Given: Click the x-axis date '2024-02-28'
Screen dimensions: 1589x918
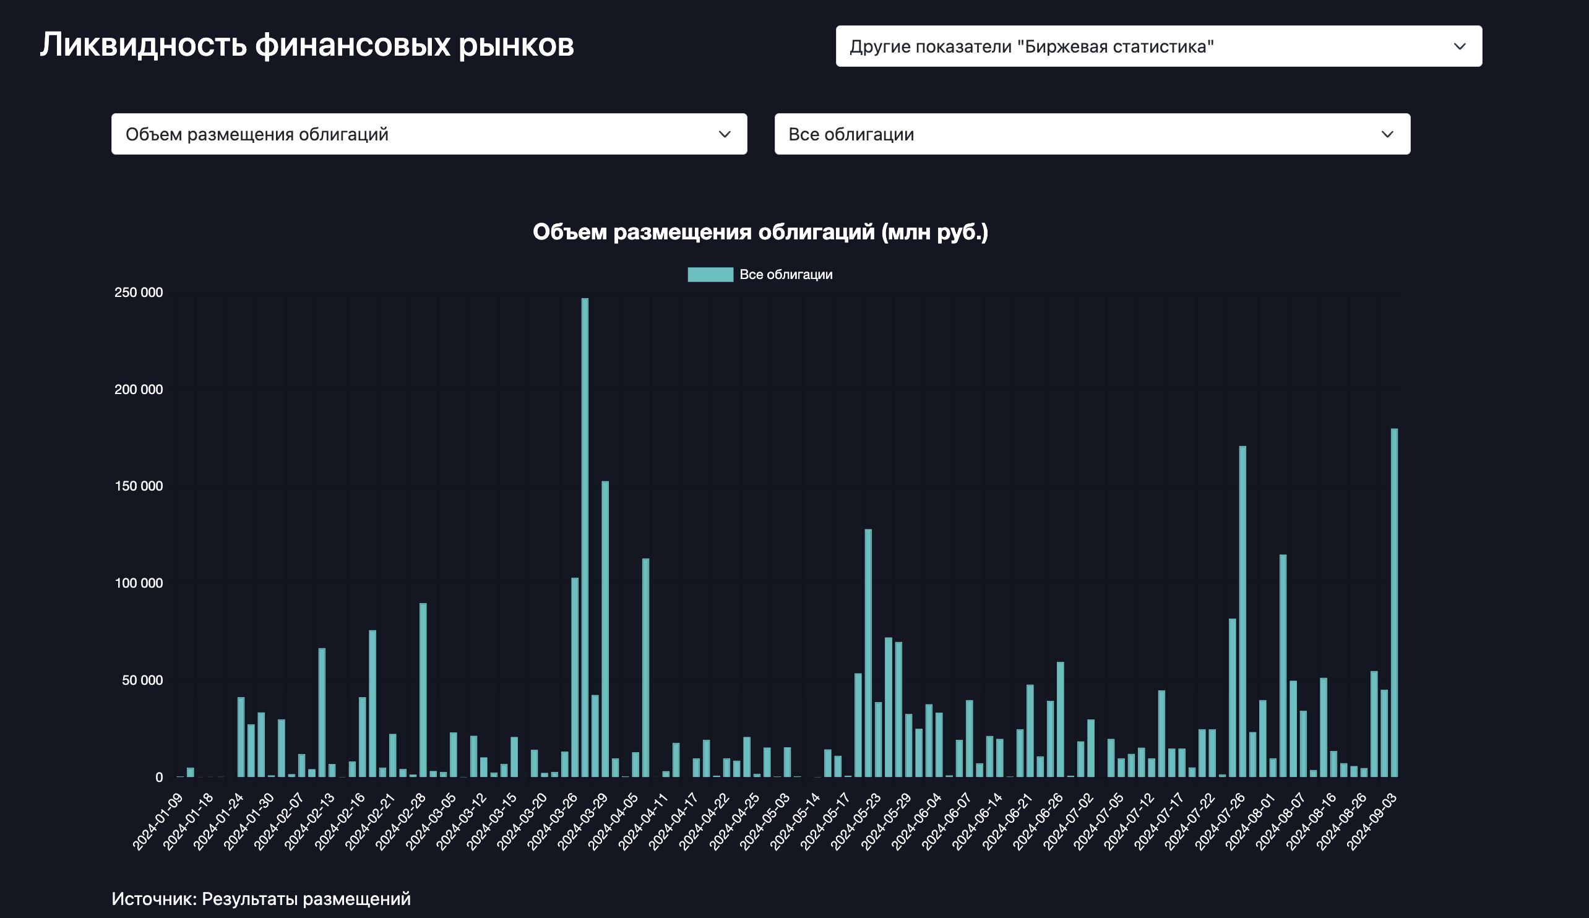Looking at the screenshot, I should pos(400,822).
